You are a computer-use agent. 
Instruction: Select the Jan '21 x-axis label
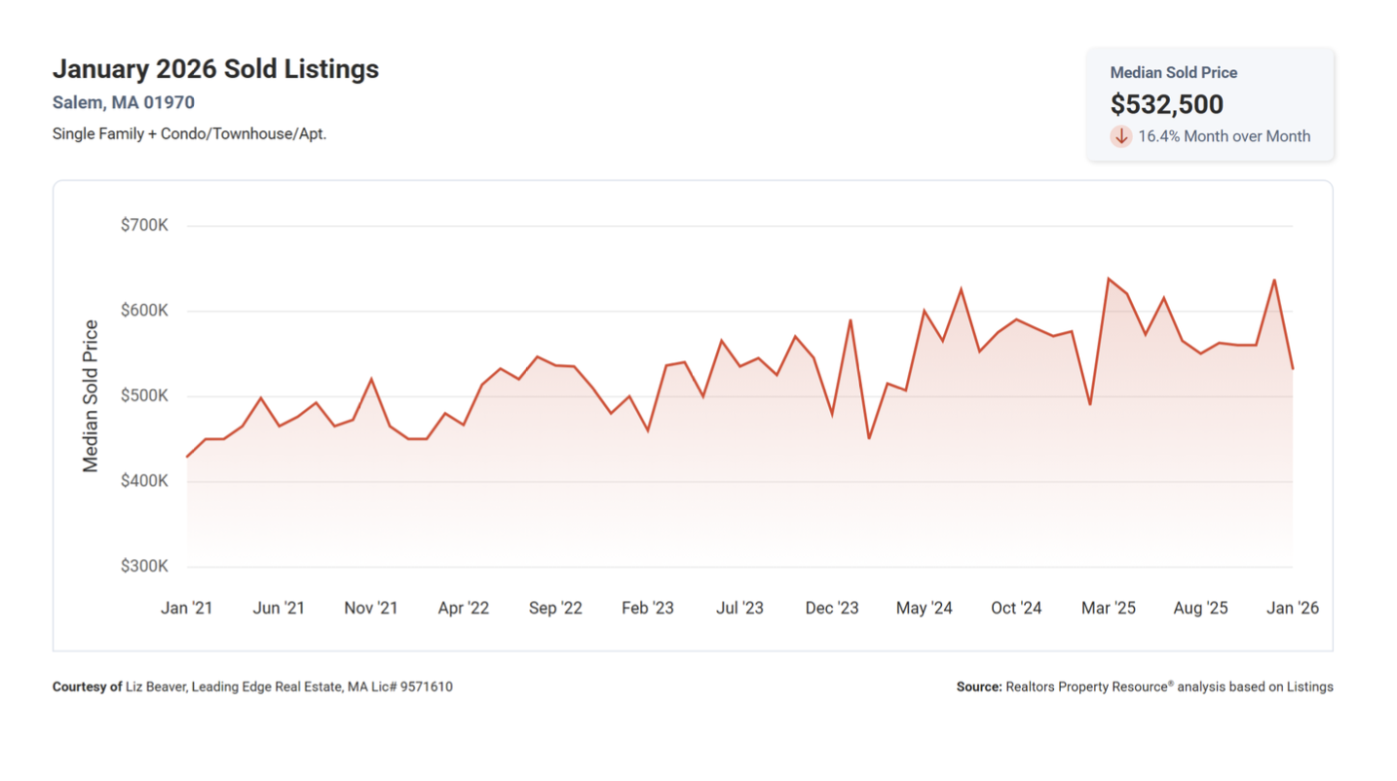tap(187, 608)
